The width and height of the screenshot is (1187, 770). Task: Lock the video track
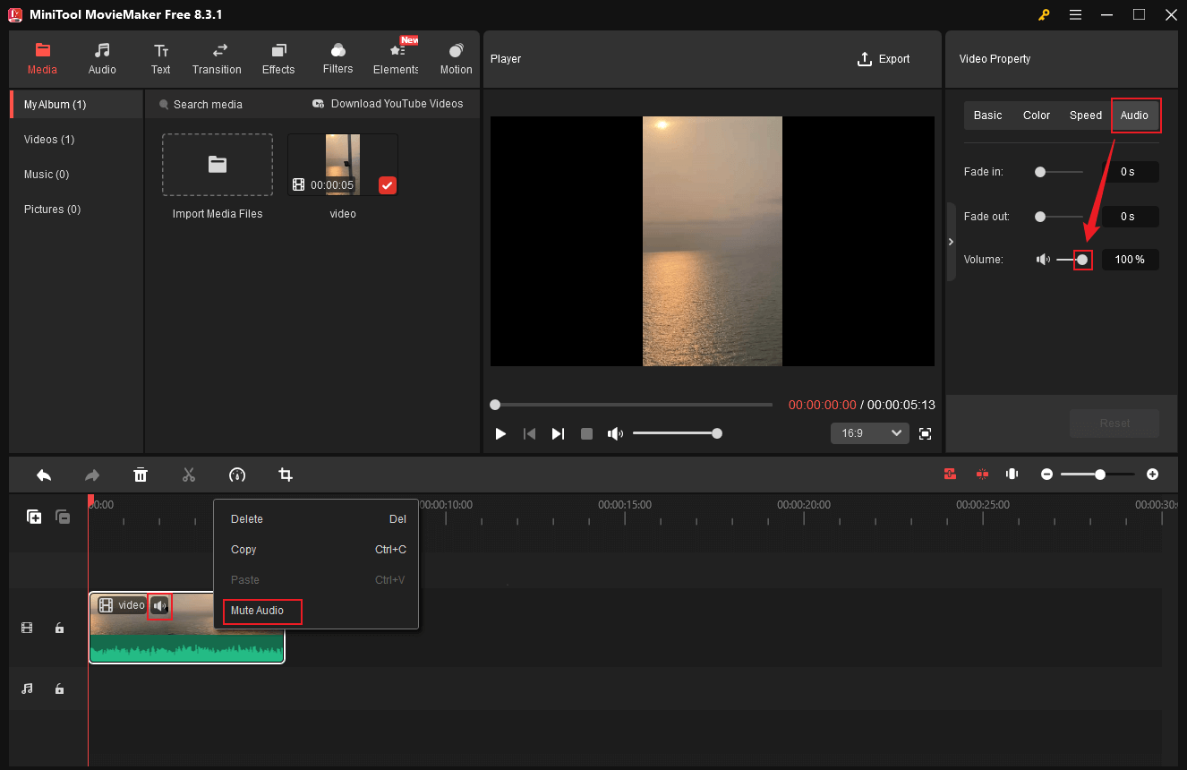(59, 628)
